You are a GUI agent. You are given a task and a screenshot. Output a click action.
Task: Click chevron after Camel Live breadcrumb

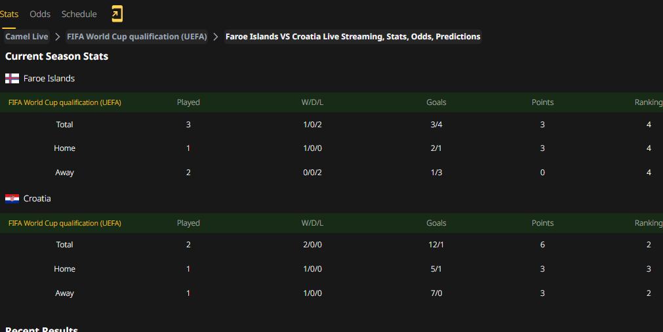[x=58, y=37]
